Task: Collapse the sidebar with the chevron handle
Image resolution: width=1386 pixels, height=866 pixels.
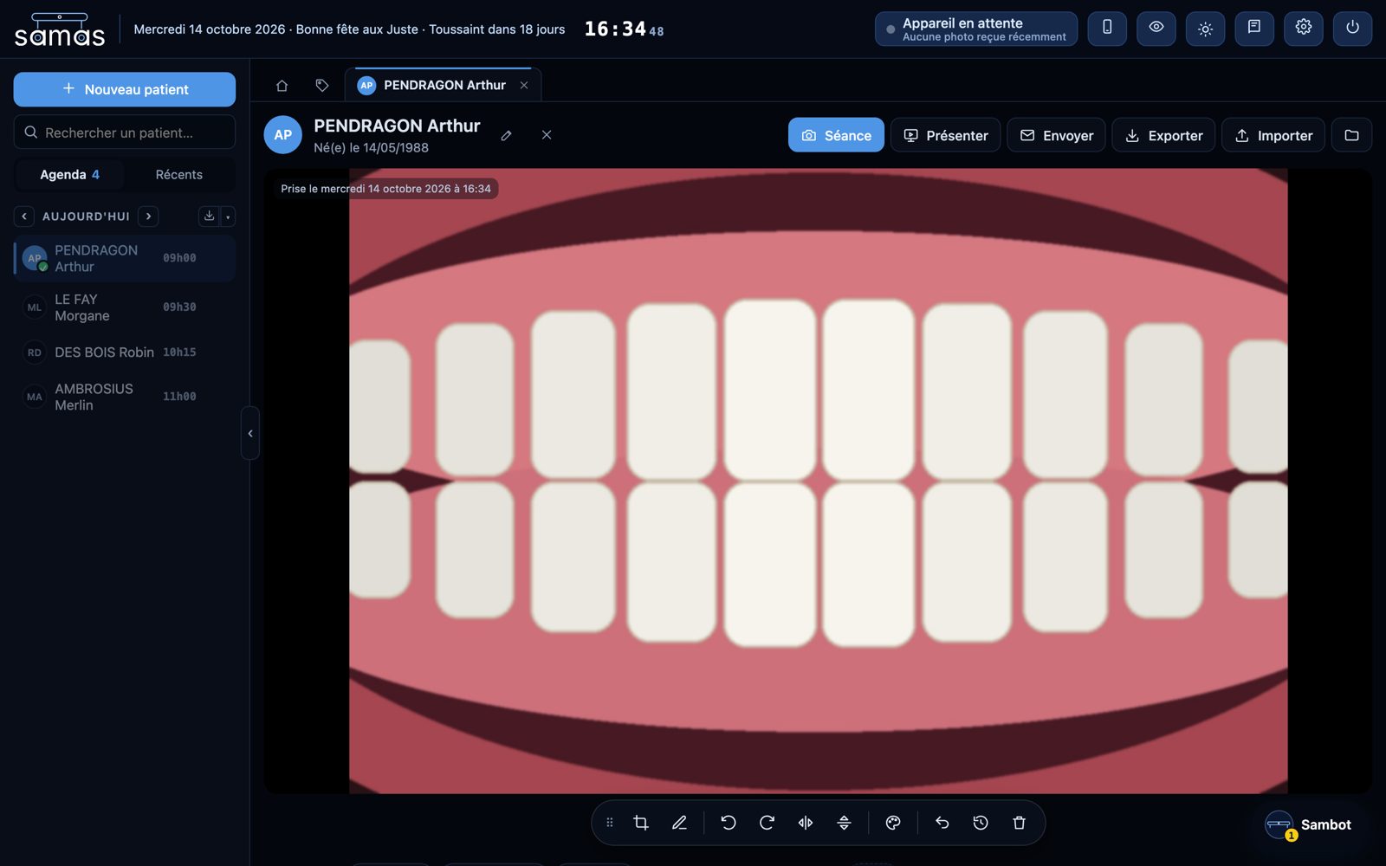Action: coord(250,433)
